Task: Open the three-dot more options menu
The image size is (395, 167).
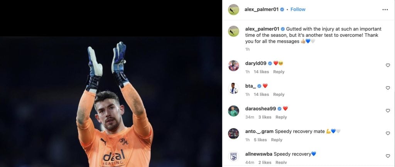Action: tap(385, 10)
